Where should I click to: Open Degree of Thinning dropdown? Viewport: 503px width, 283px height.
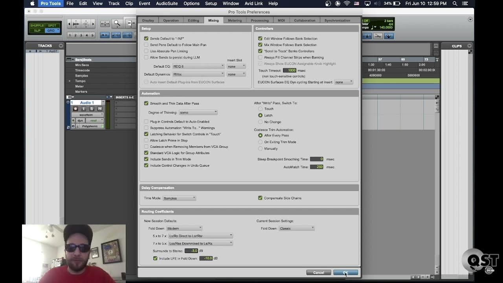[198, 112]
